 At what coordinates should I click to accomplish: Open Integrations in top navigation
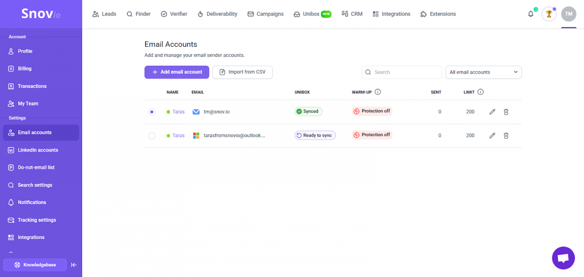click(392, 14)
